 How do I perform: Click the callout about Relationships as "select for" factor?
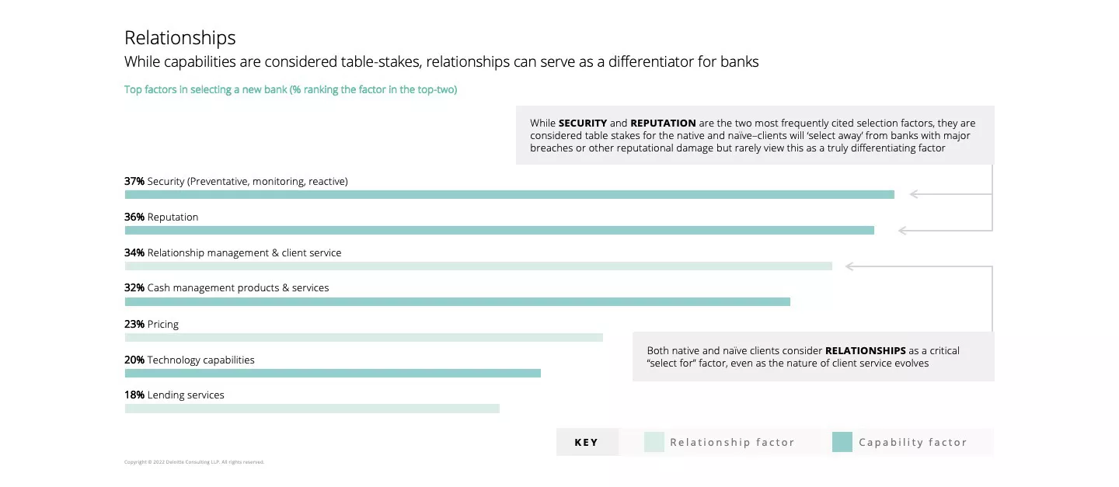[x=812, y=357]
